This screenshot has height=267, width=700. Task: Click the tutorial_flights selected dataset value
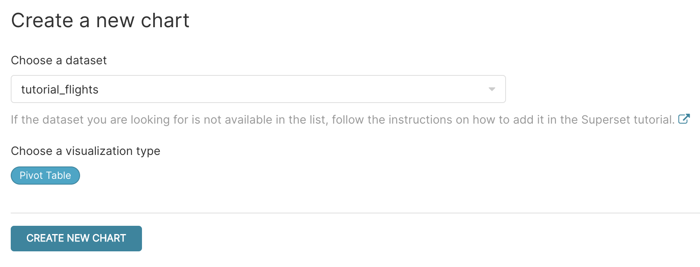click(x=60, y=89)
